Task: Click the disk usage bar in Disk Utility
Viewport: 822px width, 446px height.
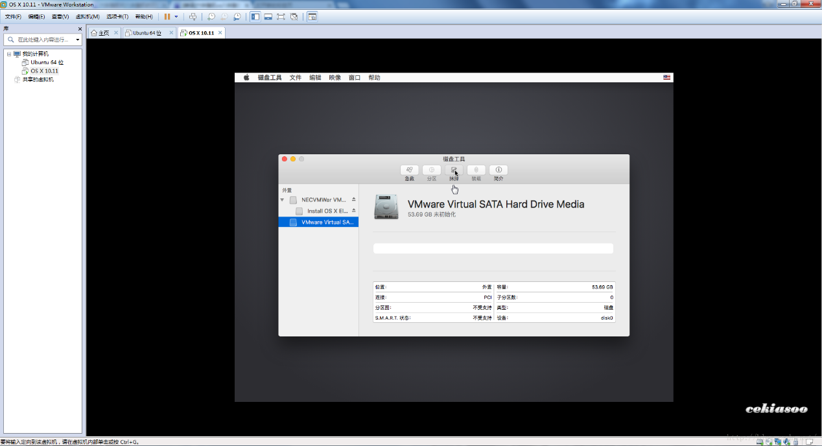Action: click(x=493, y=248)
